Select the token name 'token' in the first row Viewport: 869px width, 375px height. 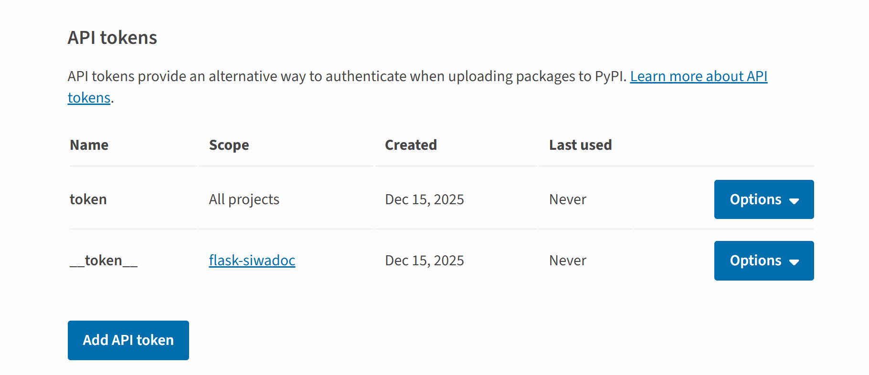pos(88,199)
